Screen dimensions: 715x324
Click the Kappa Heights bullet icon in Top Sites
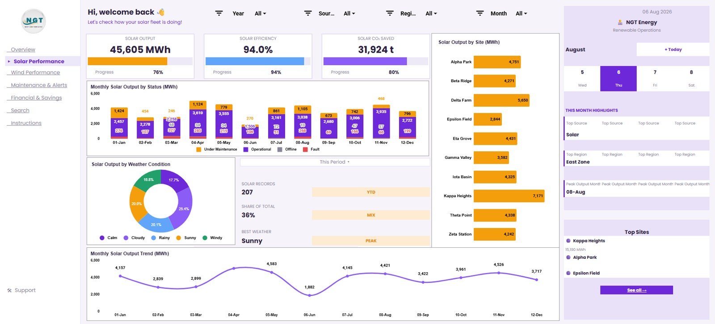point(568,241)
